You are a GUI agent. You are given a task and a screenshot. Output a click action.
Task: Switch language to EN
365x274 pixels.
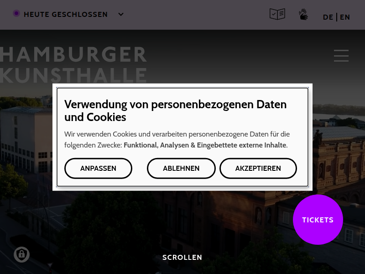click(x=345, y=17)
